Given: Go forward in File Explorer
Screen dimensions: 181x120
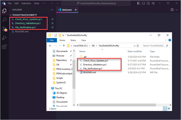Looking at the screenshot, I should pos(56,46).
